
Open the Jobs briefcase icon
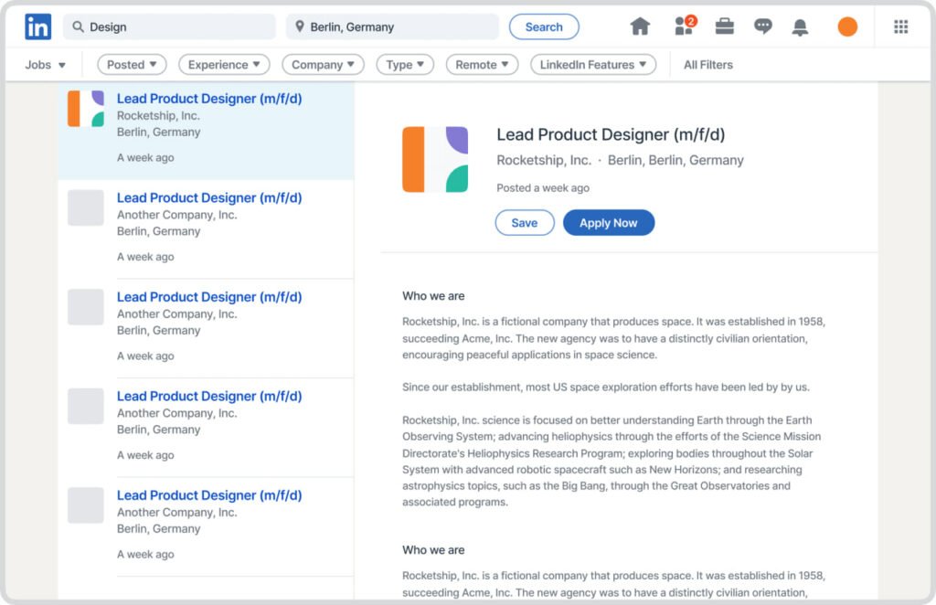(x=724, y=27)
